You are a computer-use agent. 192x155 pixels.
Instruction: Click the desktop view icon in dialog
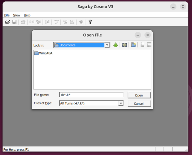click(x=124, y=45)
